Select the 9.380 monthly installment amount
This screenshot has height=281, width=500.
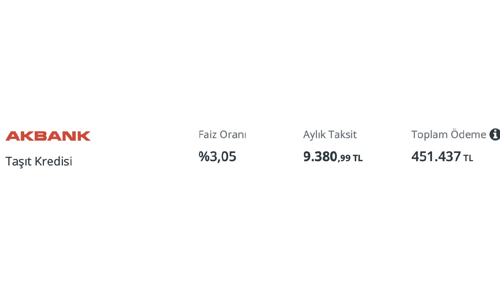tap(320, 157)
